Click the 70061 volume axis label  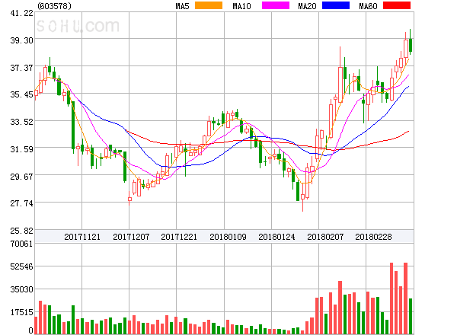tap(21, 244)
